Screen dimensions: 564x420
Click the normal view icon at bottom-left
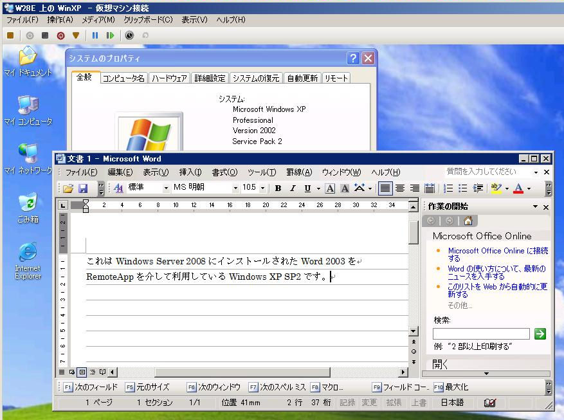(x=62, y=372)
